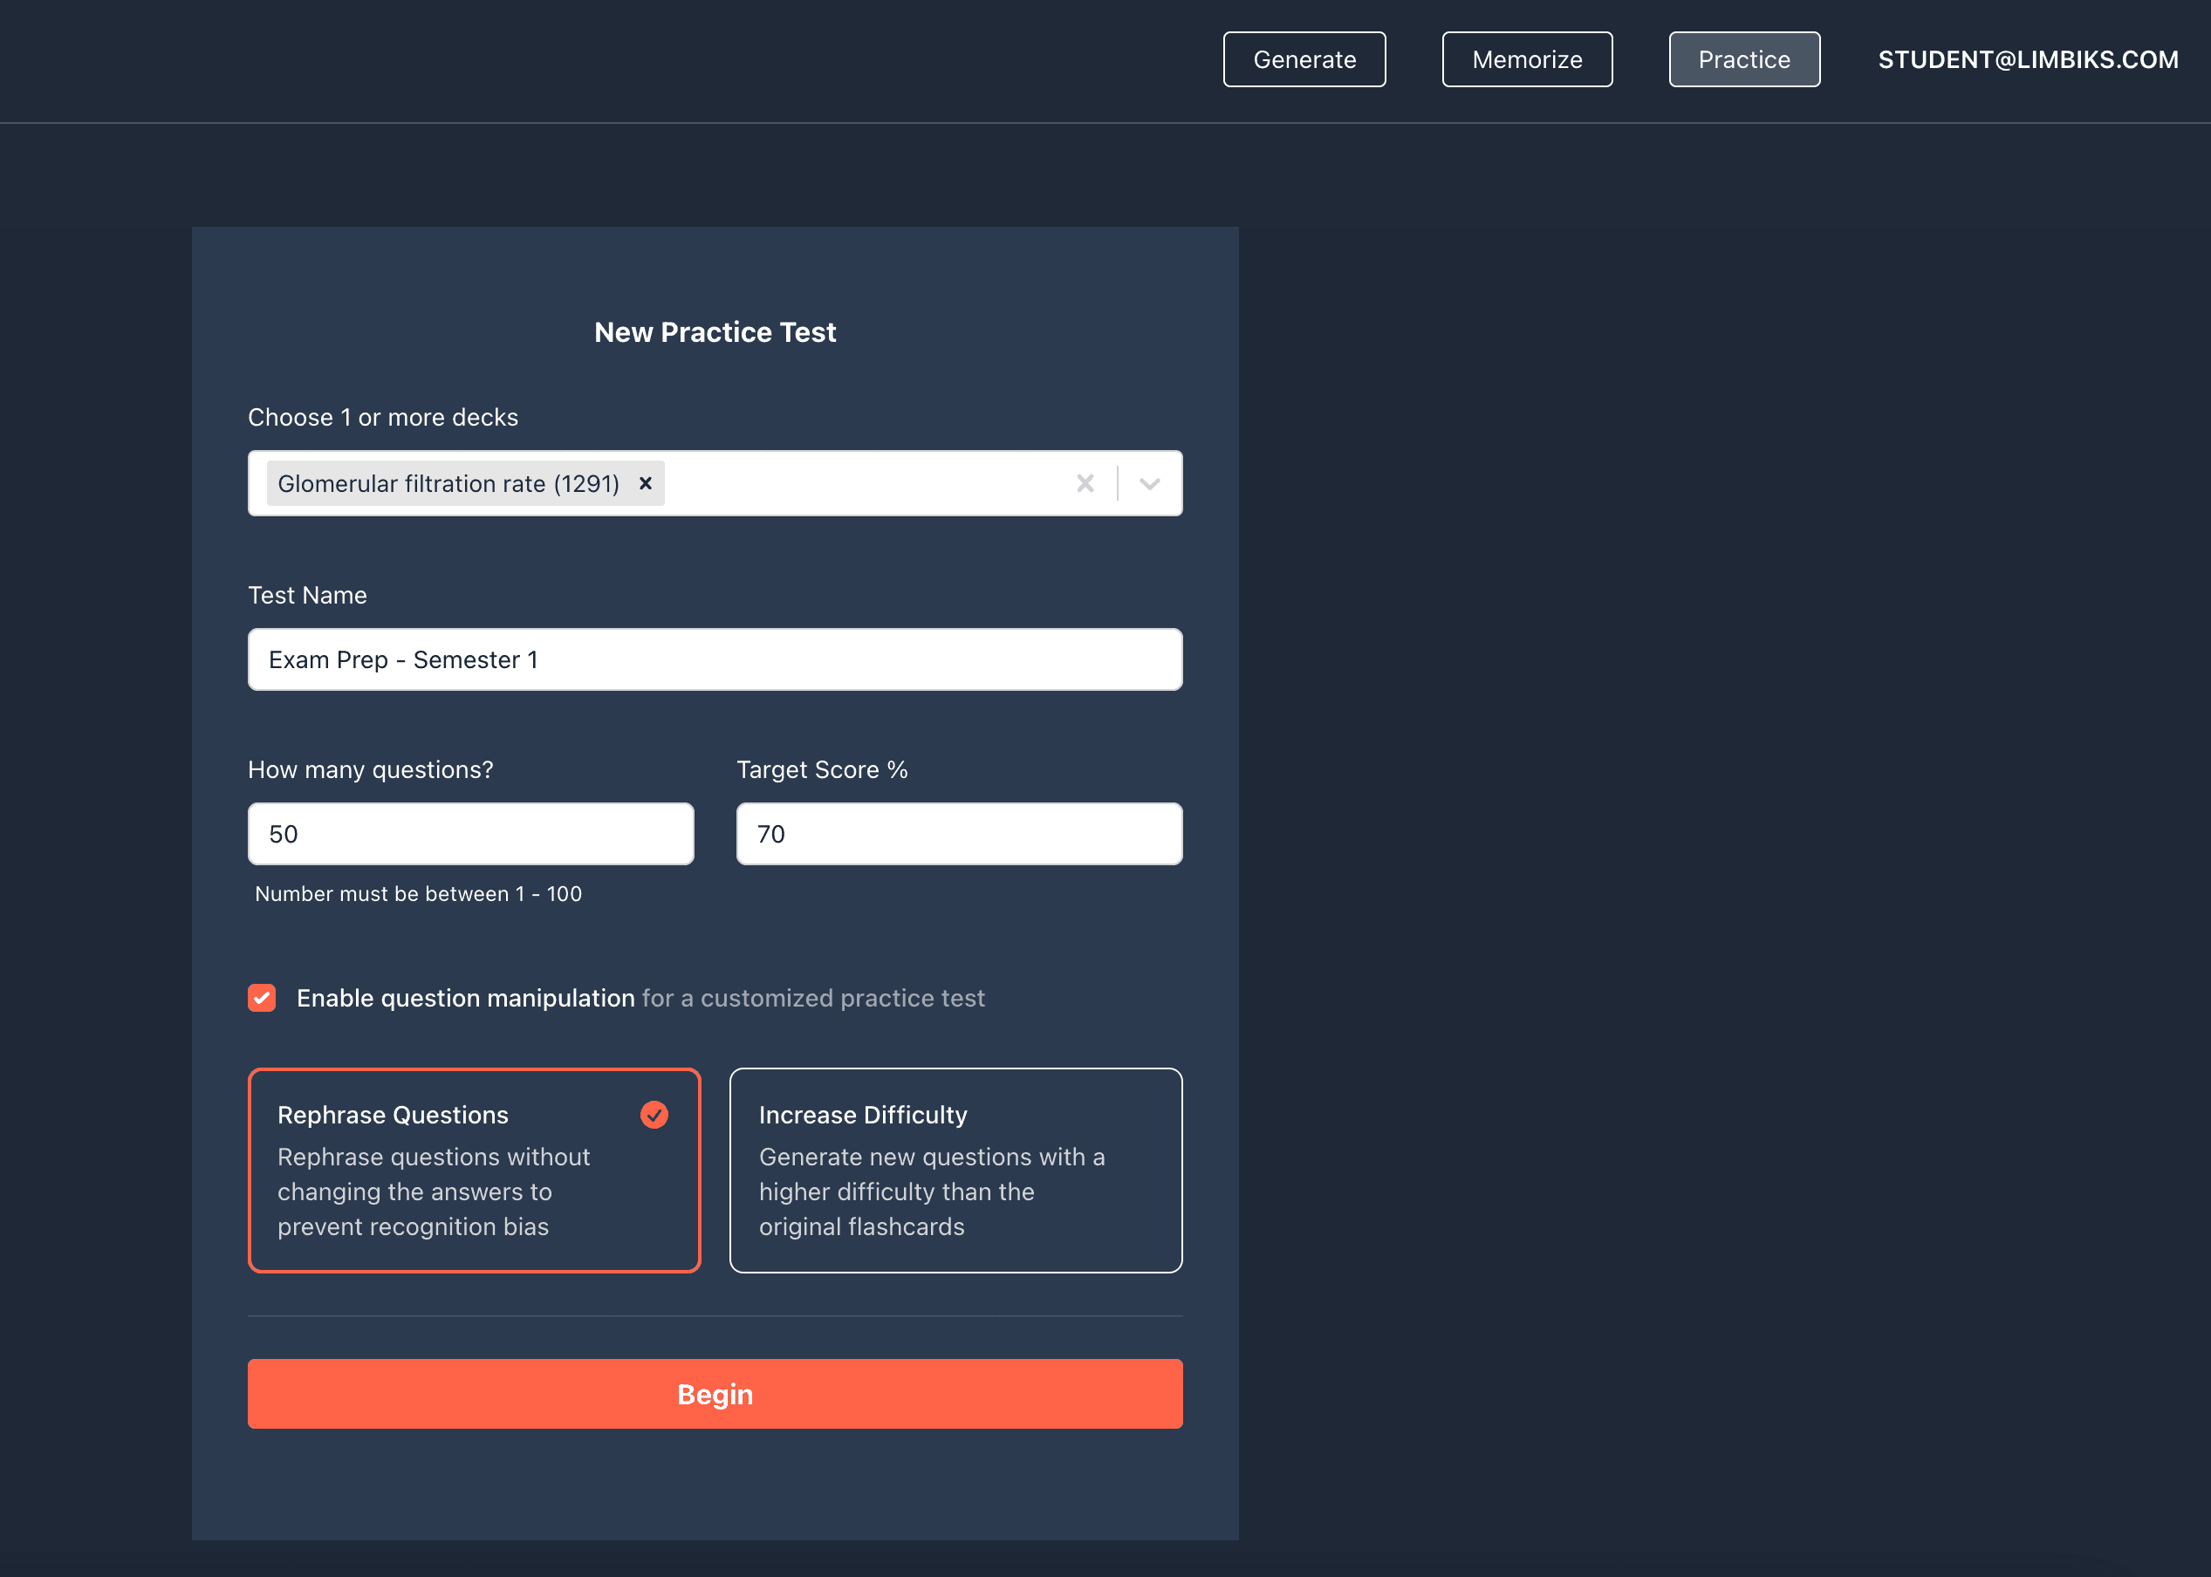Click the Increase Difficulty card description
2211x1577 pixels.
932,1191
